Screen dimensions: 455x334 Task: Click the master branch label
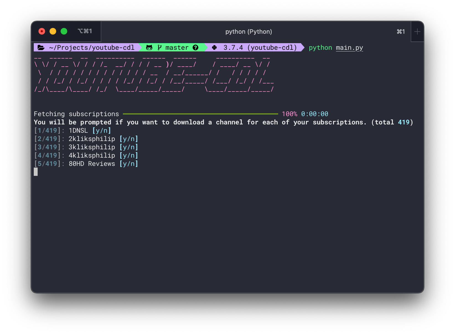[x=176, y=47]
